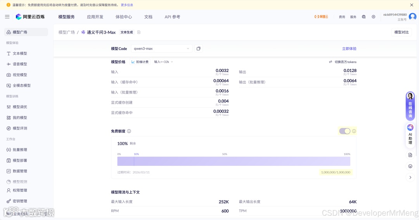Click the 阿里云 link in header
419x220 pixels.
point(321,17)
